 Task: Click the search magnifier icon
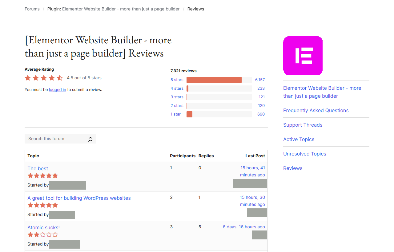coord(90,139)
